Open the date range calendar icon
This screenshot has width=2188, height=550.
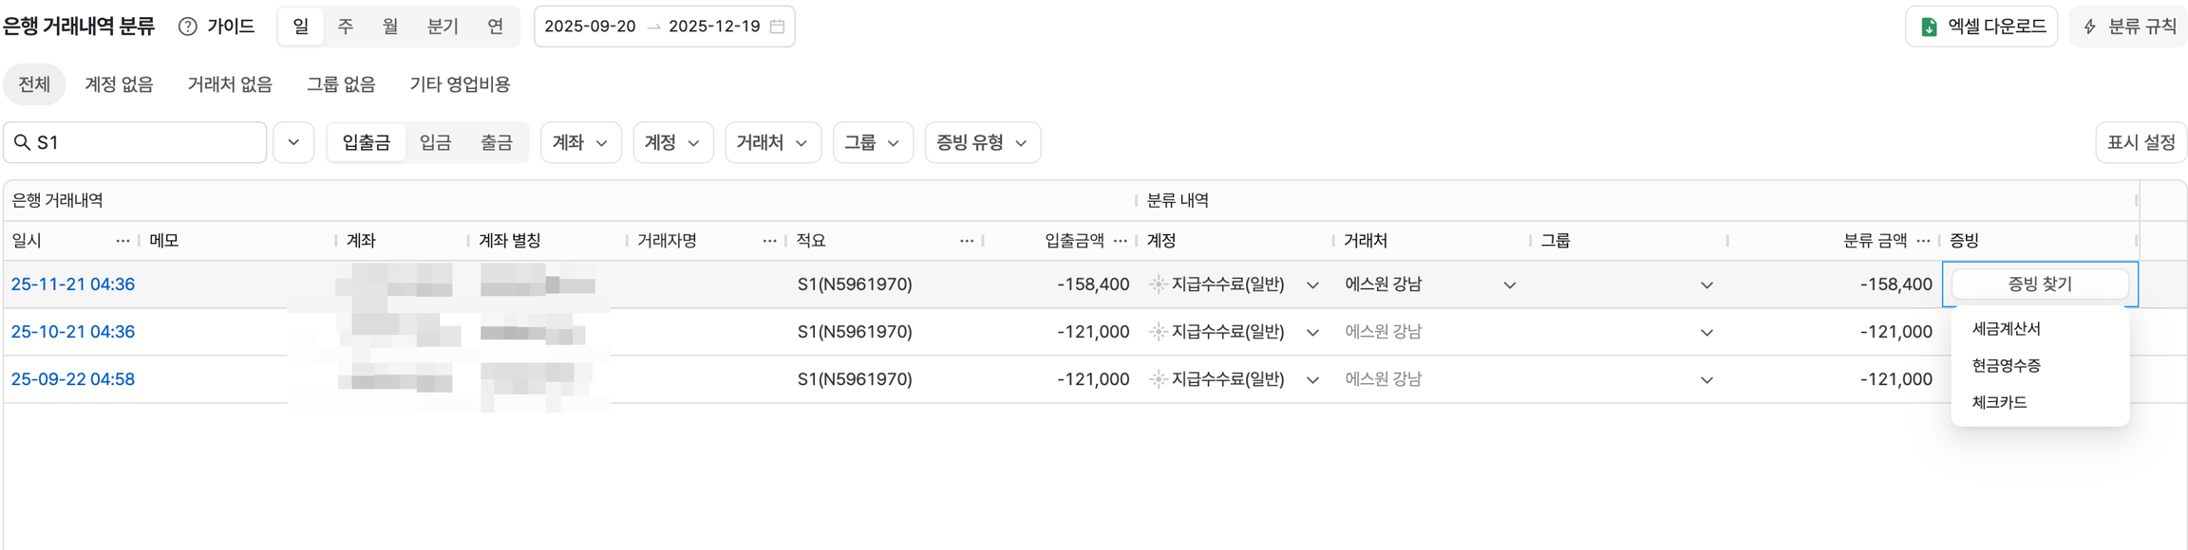click(x=777, y=27)
